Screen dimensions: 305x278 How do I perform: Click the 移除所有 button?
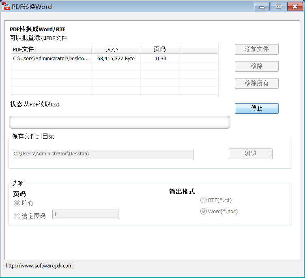click(257, 83)
